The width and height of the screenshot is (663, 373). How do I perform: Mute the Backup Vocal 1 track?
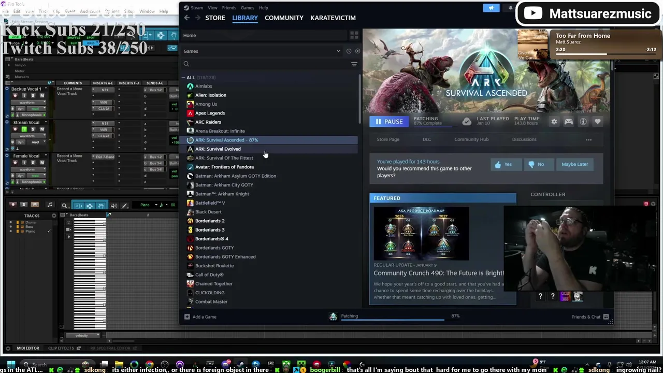coord(42,96)
